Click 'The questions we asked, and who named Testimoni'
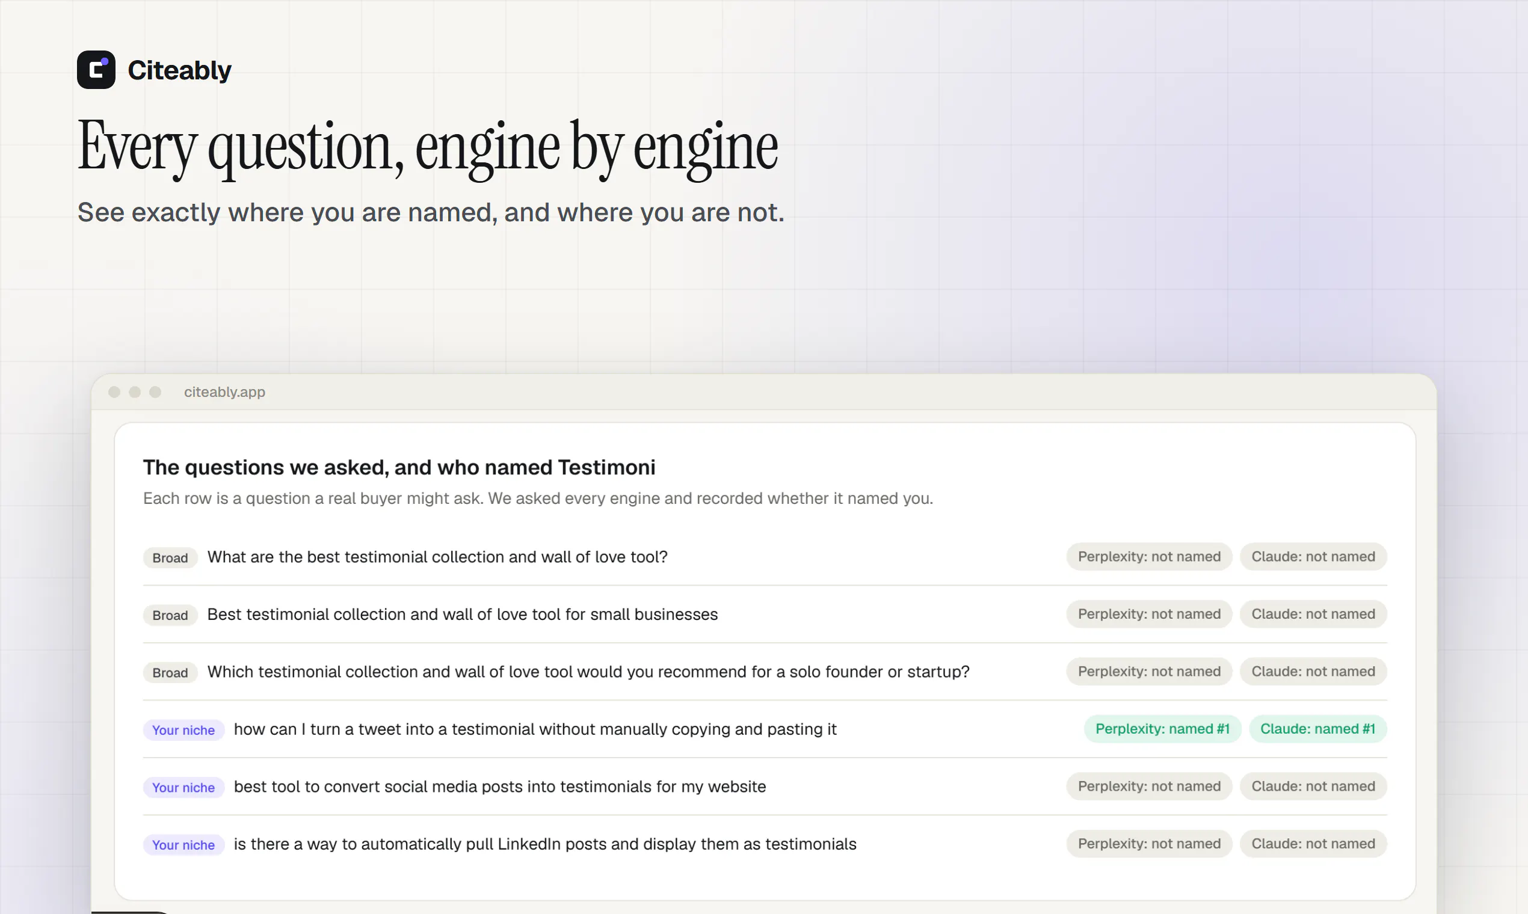This screenshot has width=1528, height=914. point(399,467)
